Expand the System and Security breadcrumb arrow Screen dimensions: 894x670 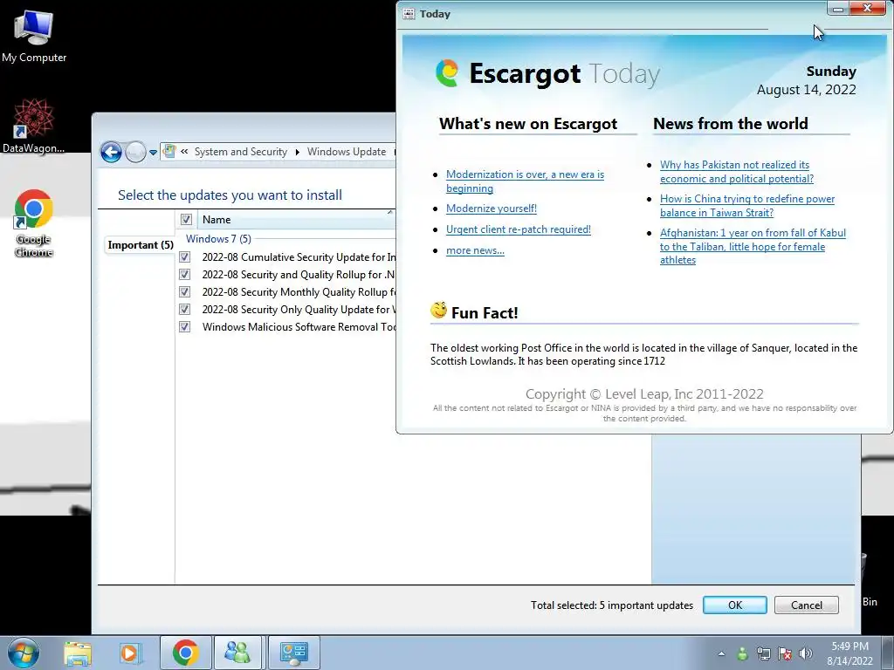[297, 152]
